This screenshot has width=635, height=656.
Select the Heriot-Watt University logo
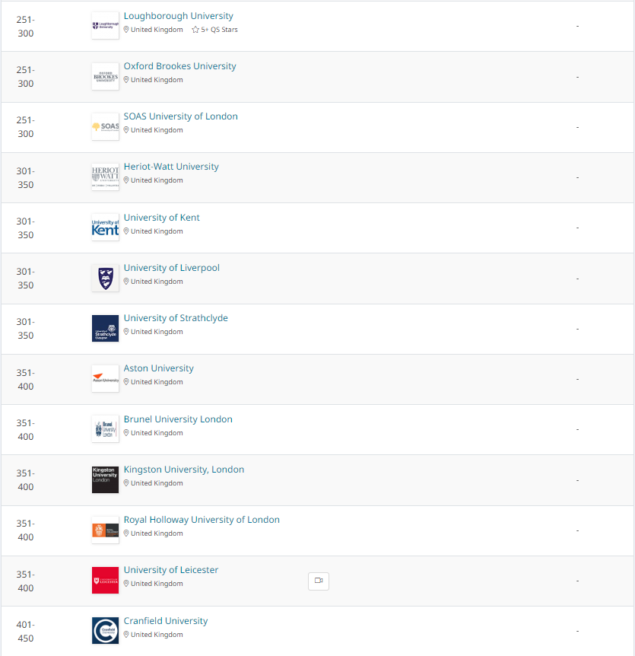(x=106, y=177)
